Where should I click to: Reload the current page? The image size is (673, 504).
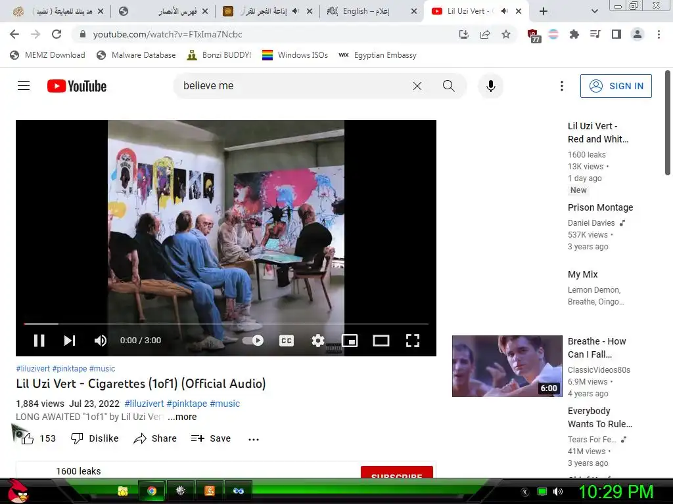(57, 34)
